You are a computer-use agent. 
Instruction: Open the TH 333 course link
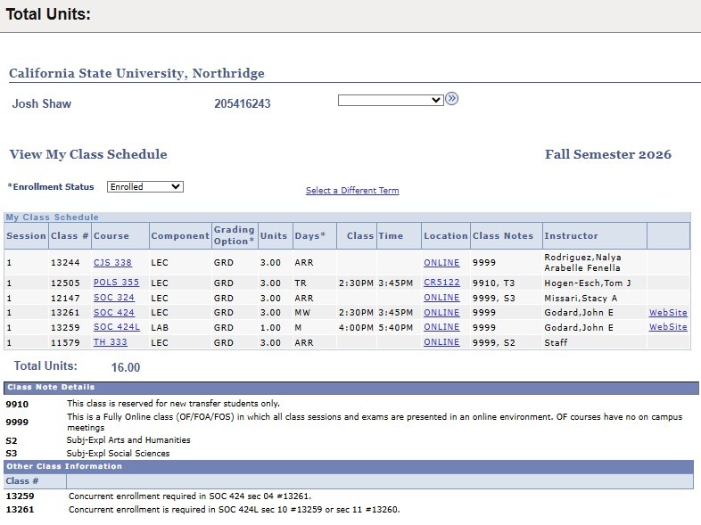(111, 342)
